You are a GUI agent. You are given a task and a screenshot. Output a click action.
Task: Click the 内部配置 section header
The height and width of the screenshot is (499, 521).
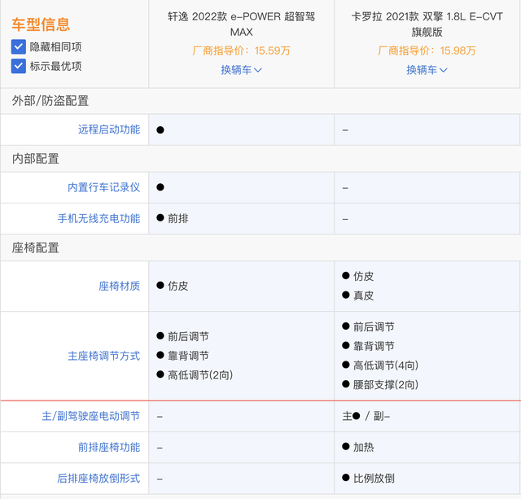tap(36, 159)
